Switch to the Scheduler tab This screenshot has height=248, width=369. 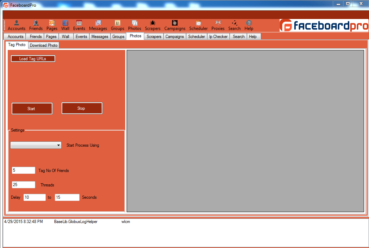pyautogui.click(x=197, y=37)
